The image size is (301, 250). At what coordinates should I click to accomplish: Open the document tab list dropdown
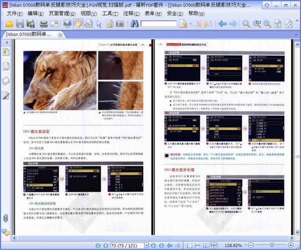click(296, 35)
